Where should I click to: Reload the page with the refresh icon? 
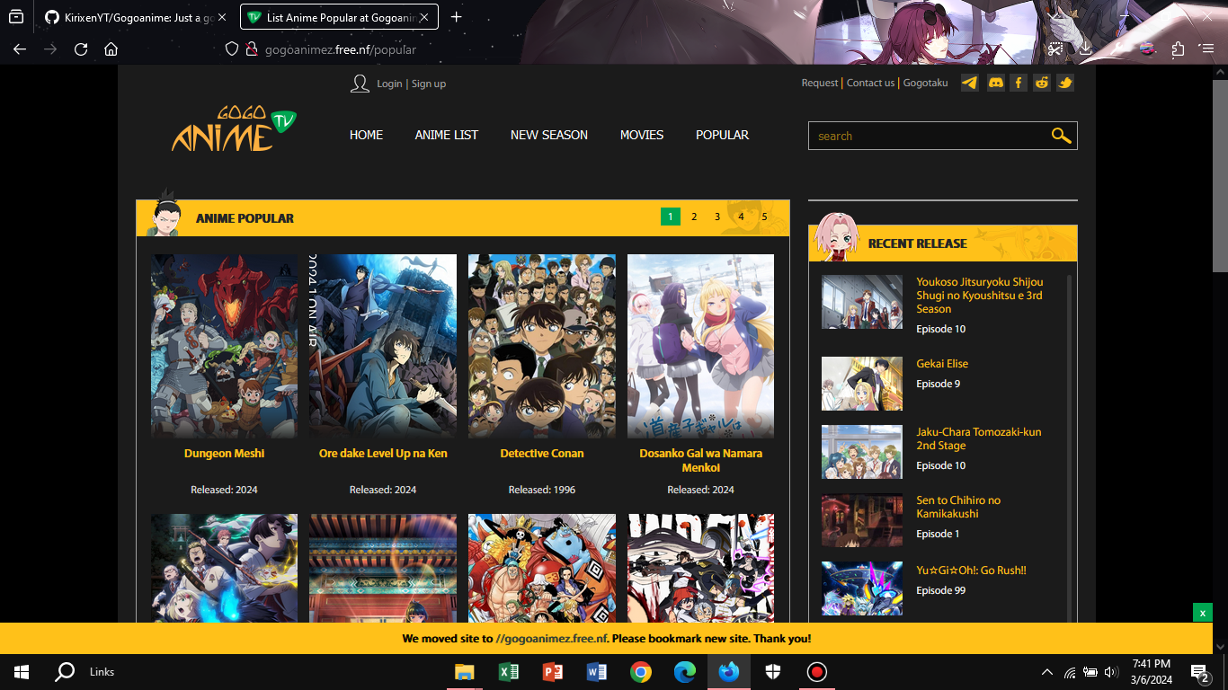(x=81, y=49)
